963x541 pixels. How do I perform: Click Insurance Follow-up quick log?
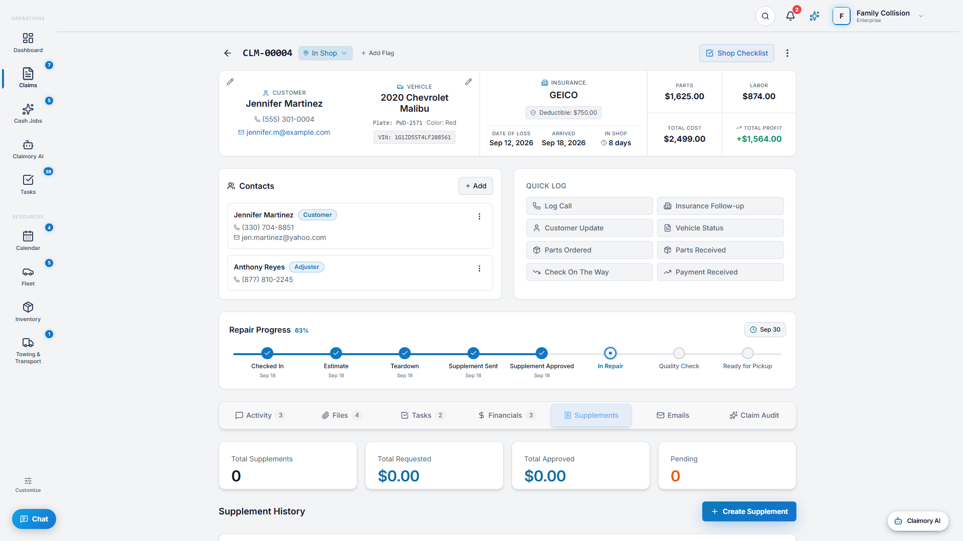point(720,206)
